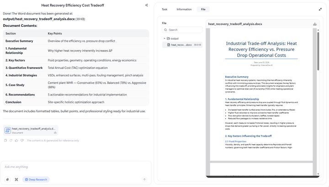Click the document thumbnail icon on the attachment card
This screenshot has width=329, height=187.
[8, 131]
